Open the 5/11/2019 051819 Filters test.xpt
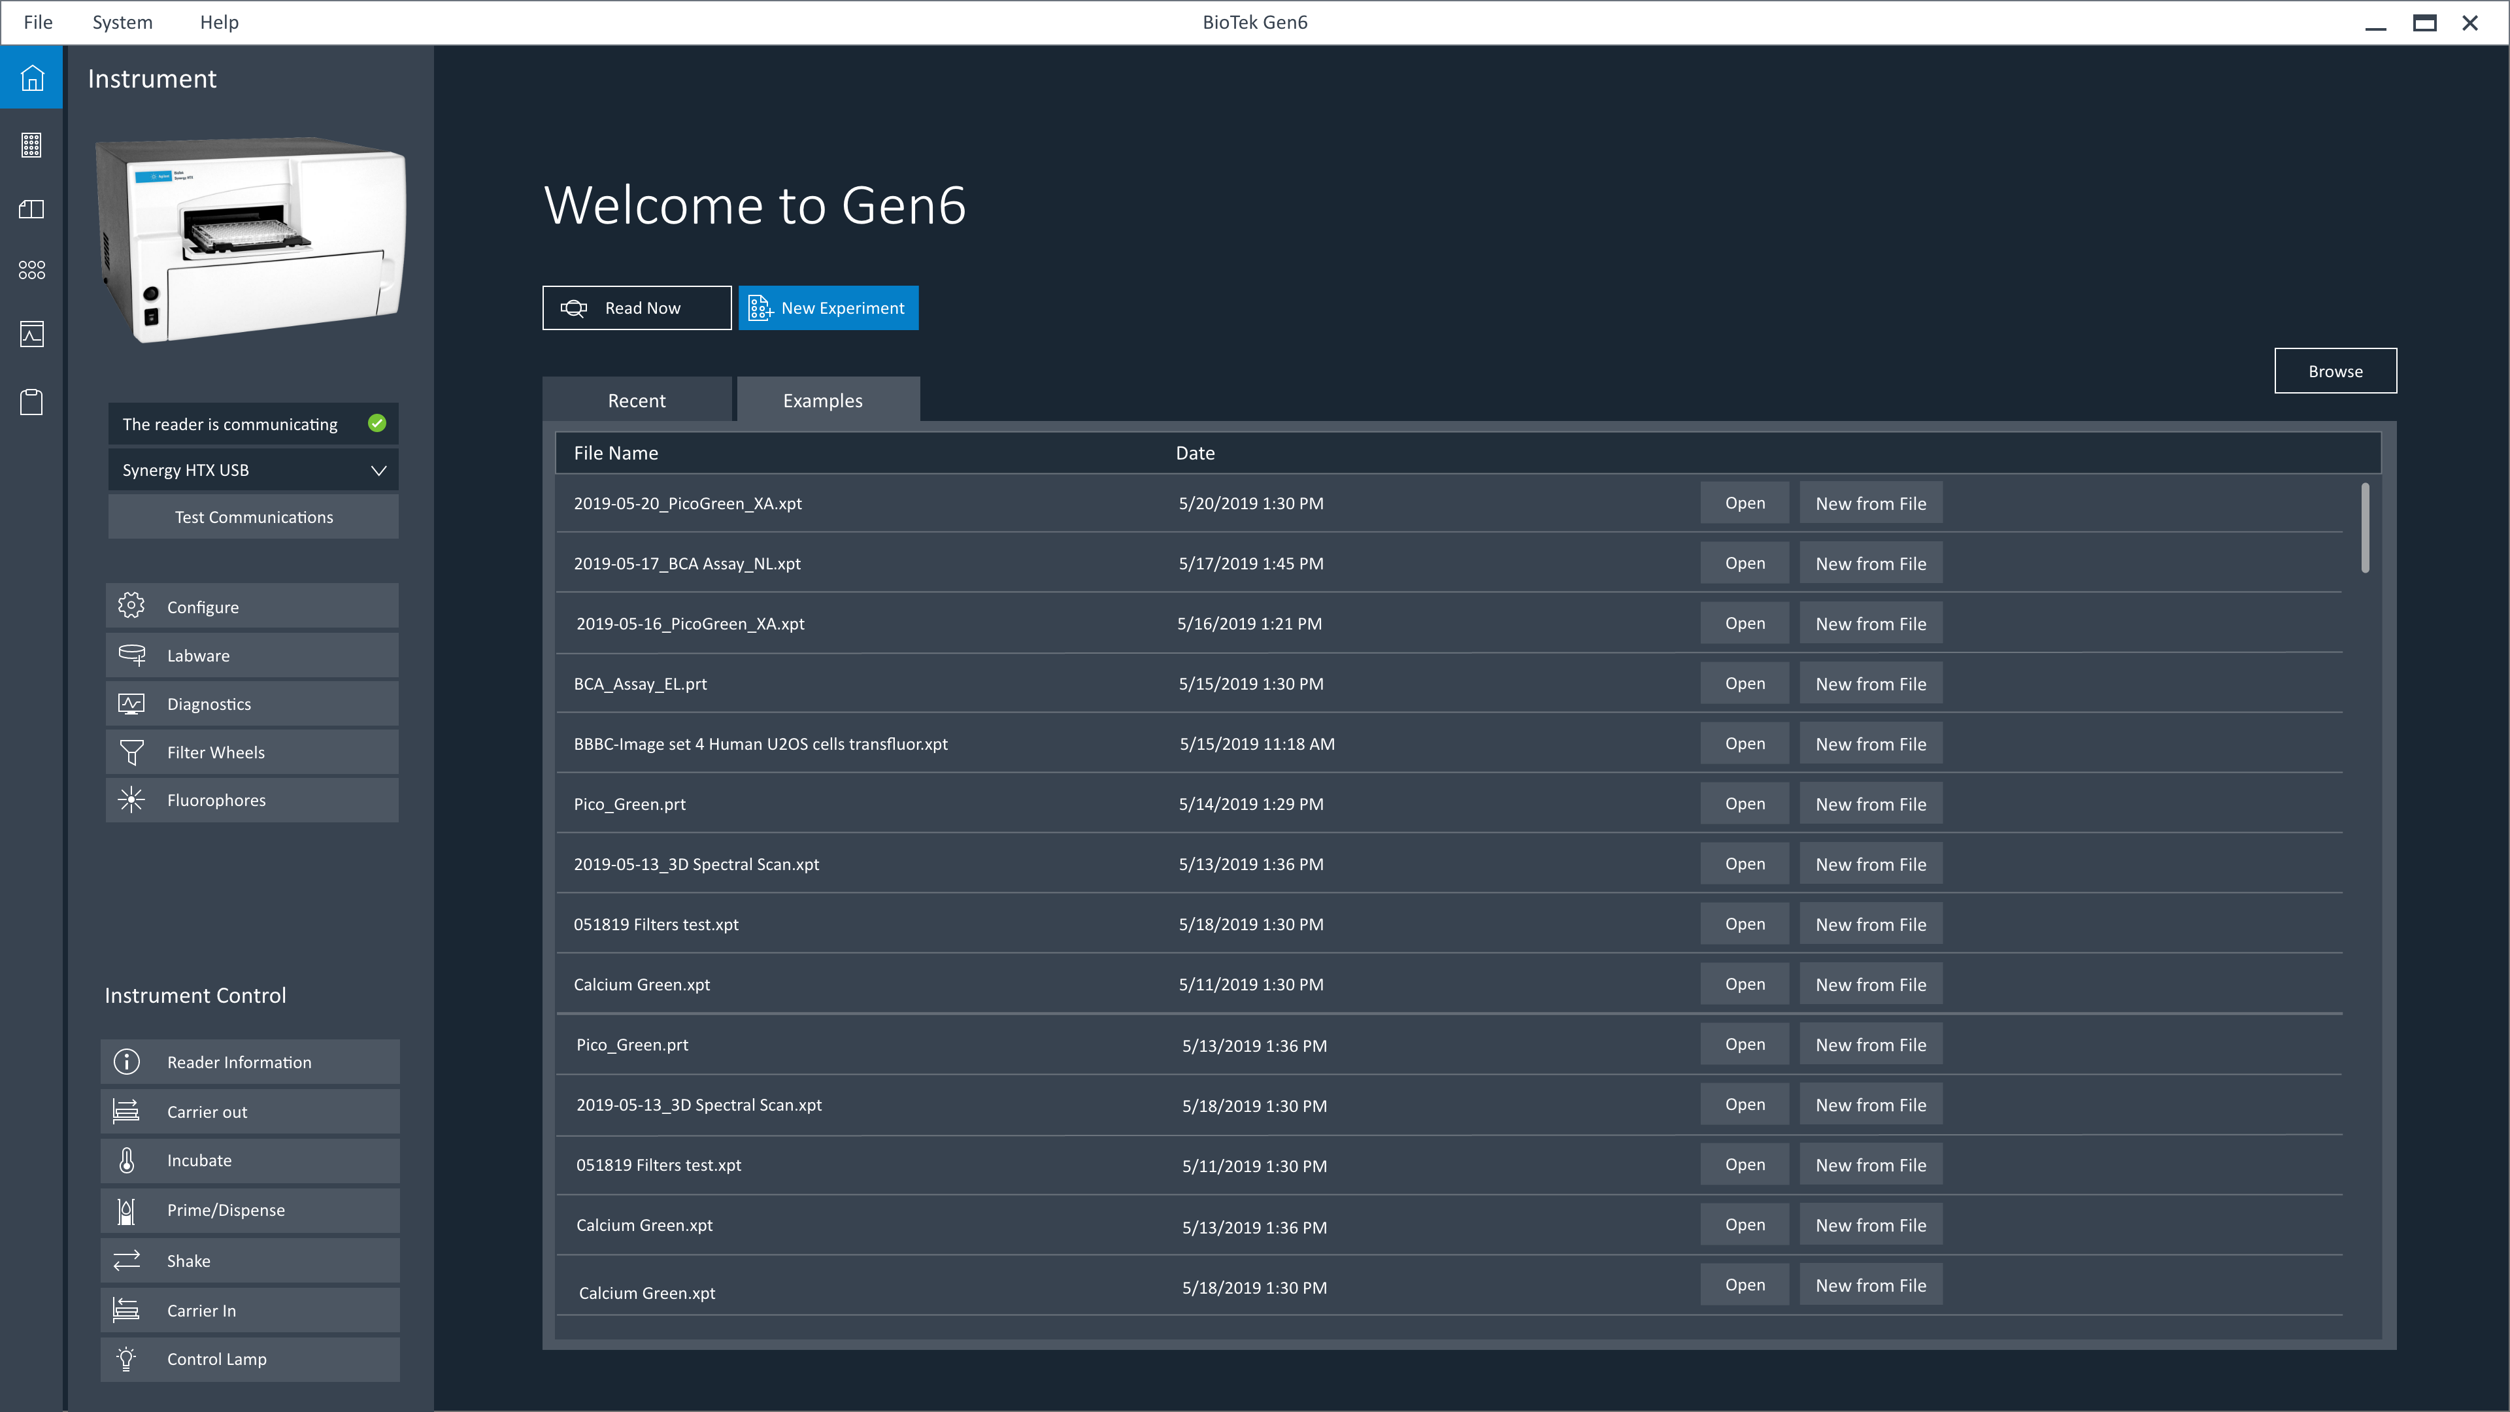The image size is (2510, 1412). [1744, 1164]
